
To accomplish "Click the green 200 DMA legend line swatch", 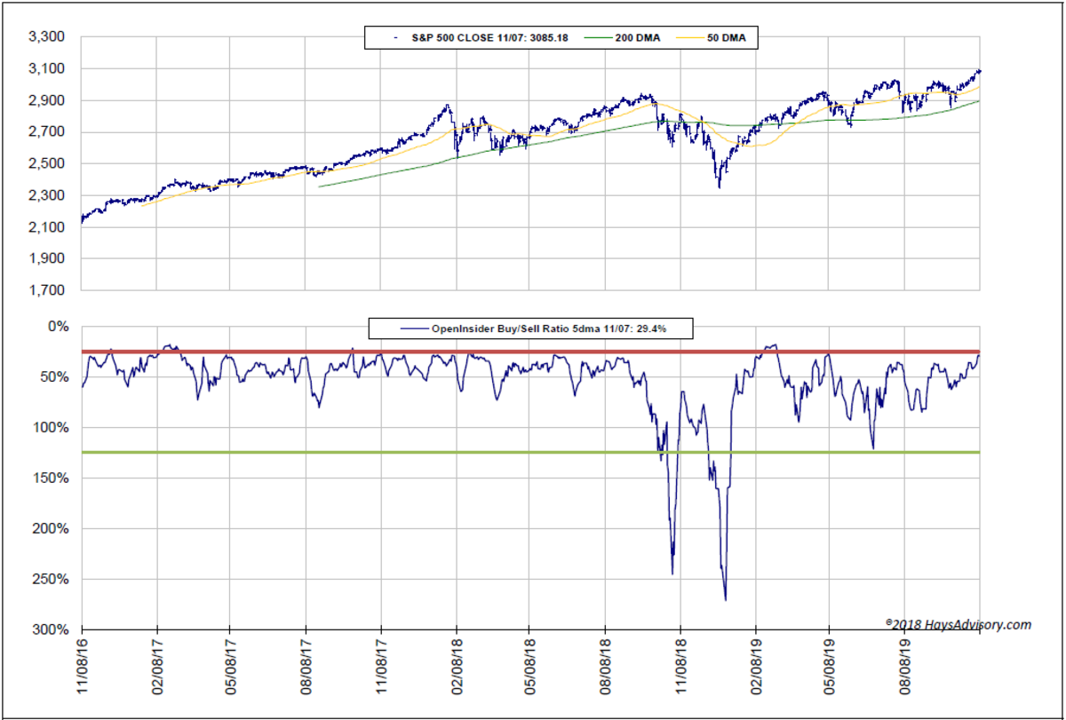I will (597, 38).
